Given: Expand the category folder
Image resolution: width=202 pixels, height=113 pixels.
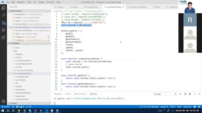Looking at the screenshot, I should click(x=19, y=54).
